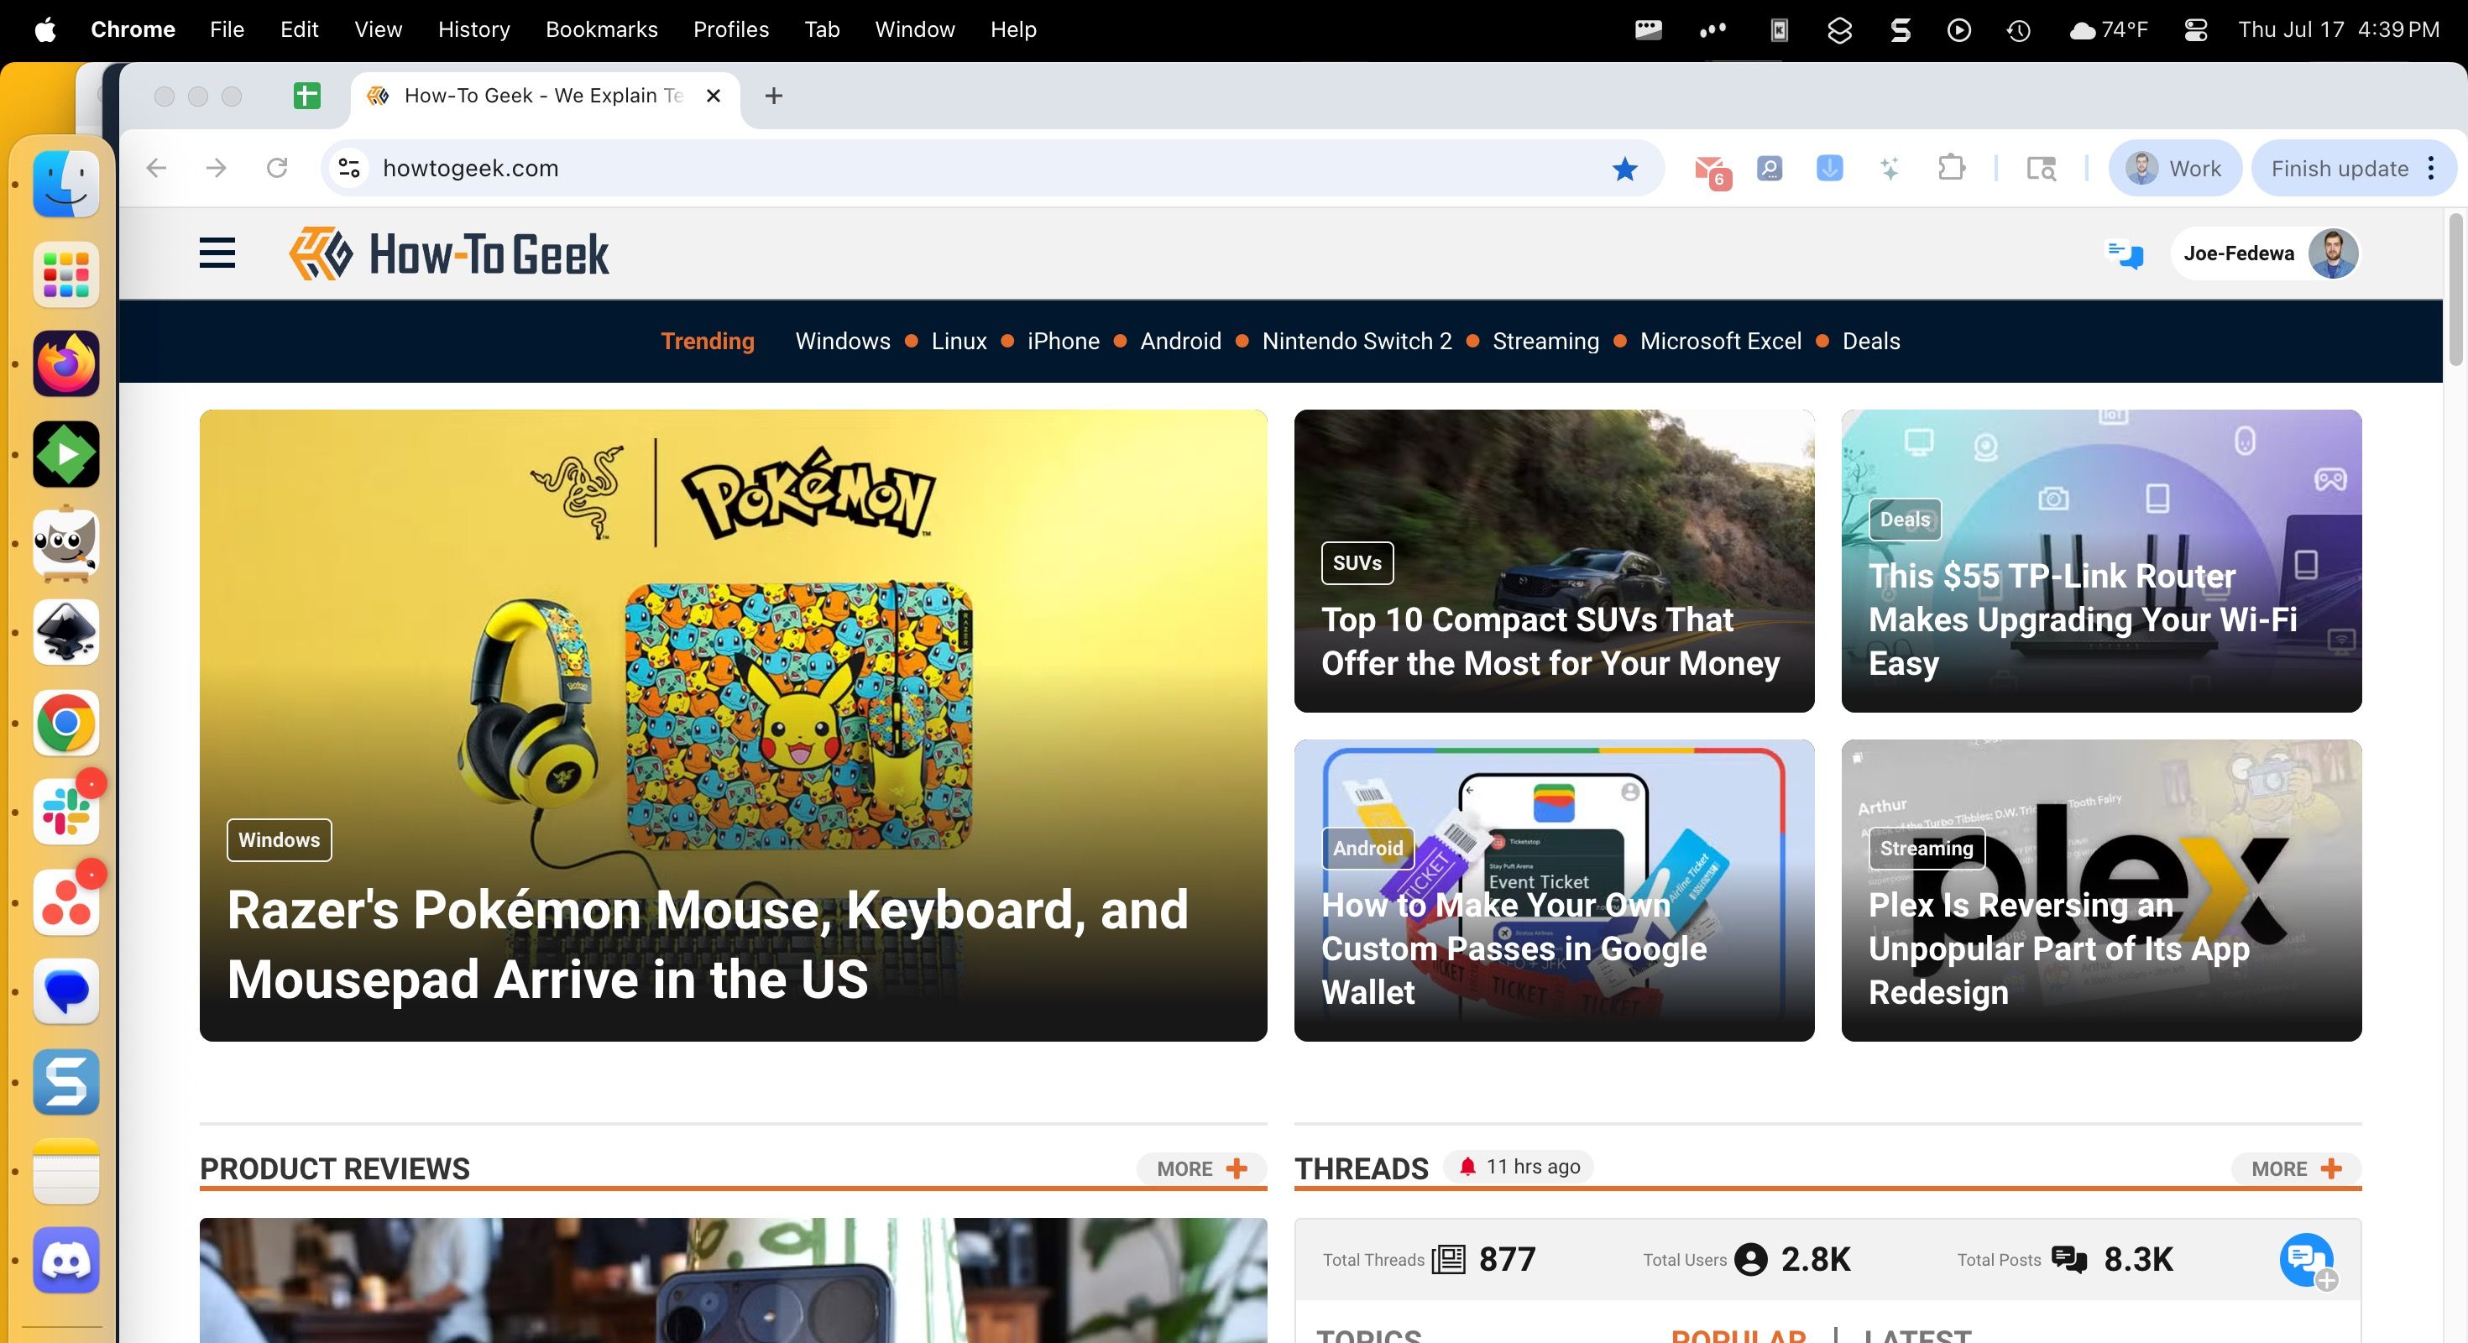Viewport: 2468px width, 1343px height.
Task: Open the PRODUCT REVIEWS section heading
Action: (x=334, y=1168)
